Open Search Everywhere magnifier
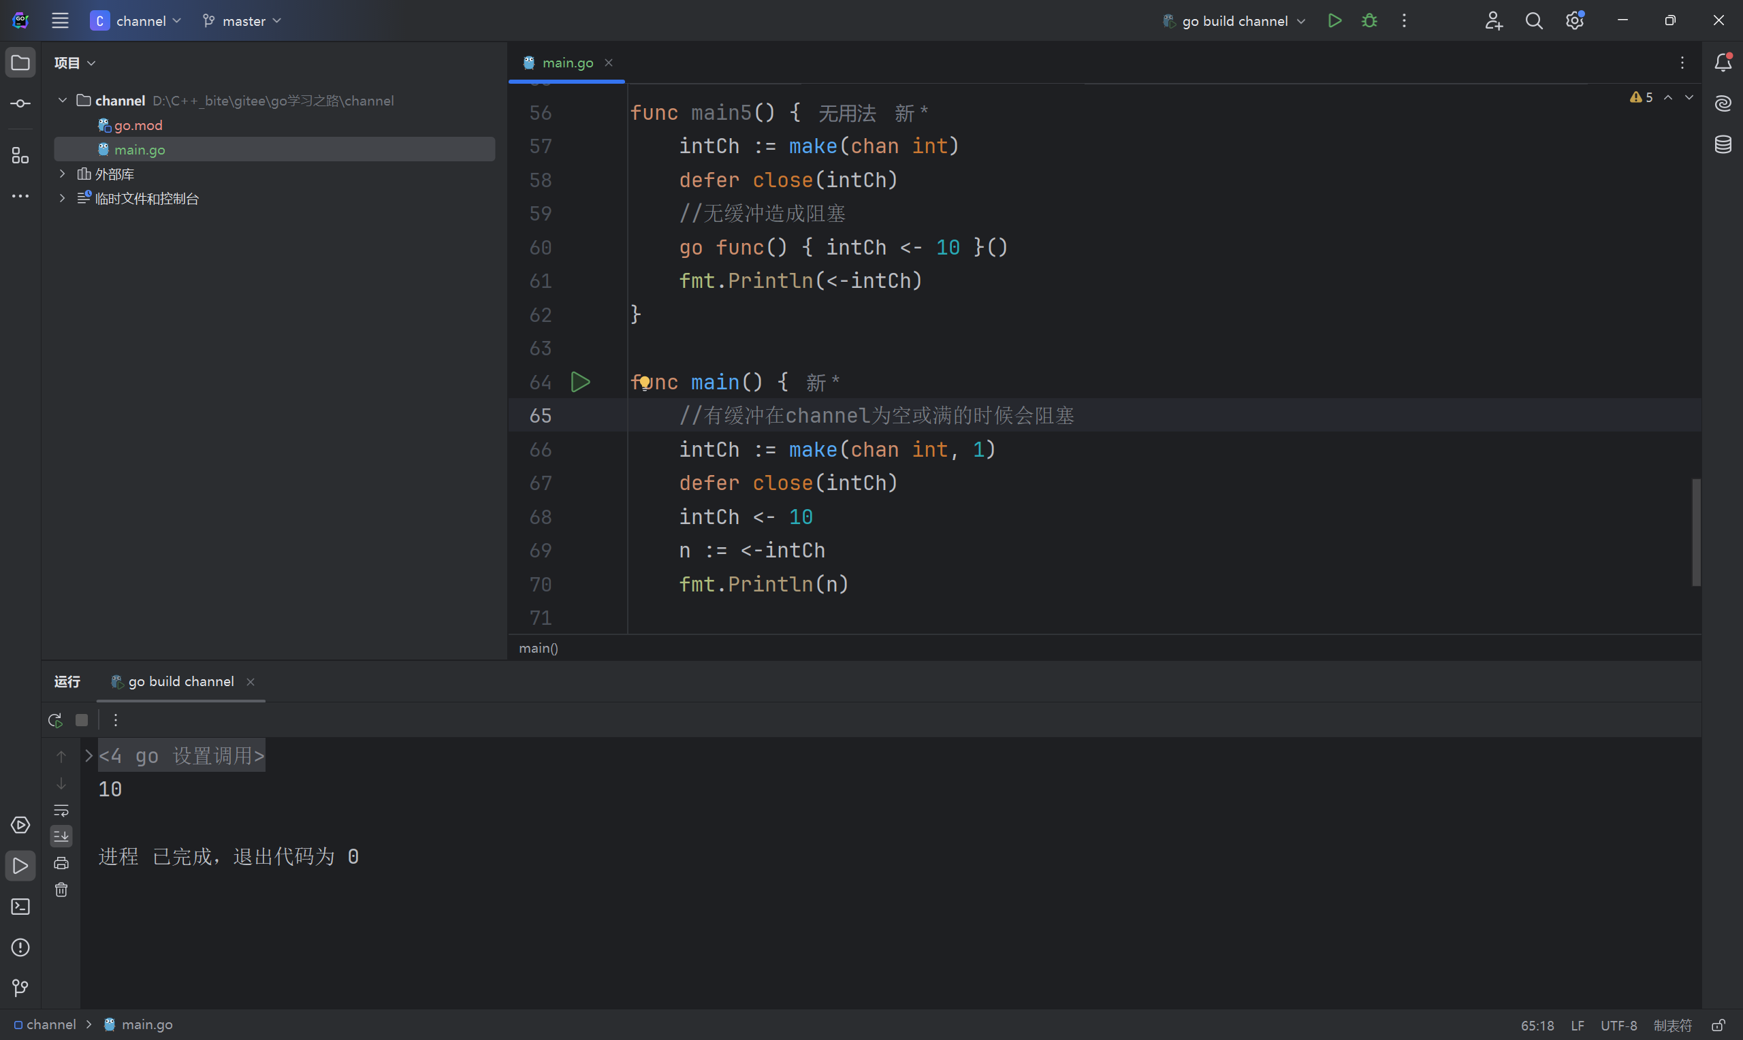This screenshot has width=1743, height=1040. (x=1534, y=20)
